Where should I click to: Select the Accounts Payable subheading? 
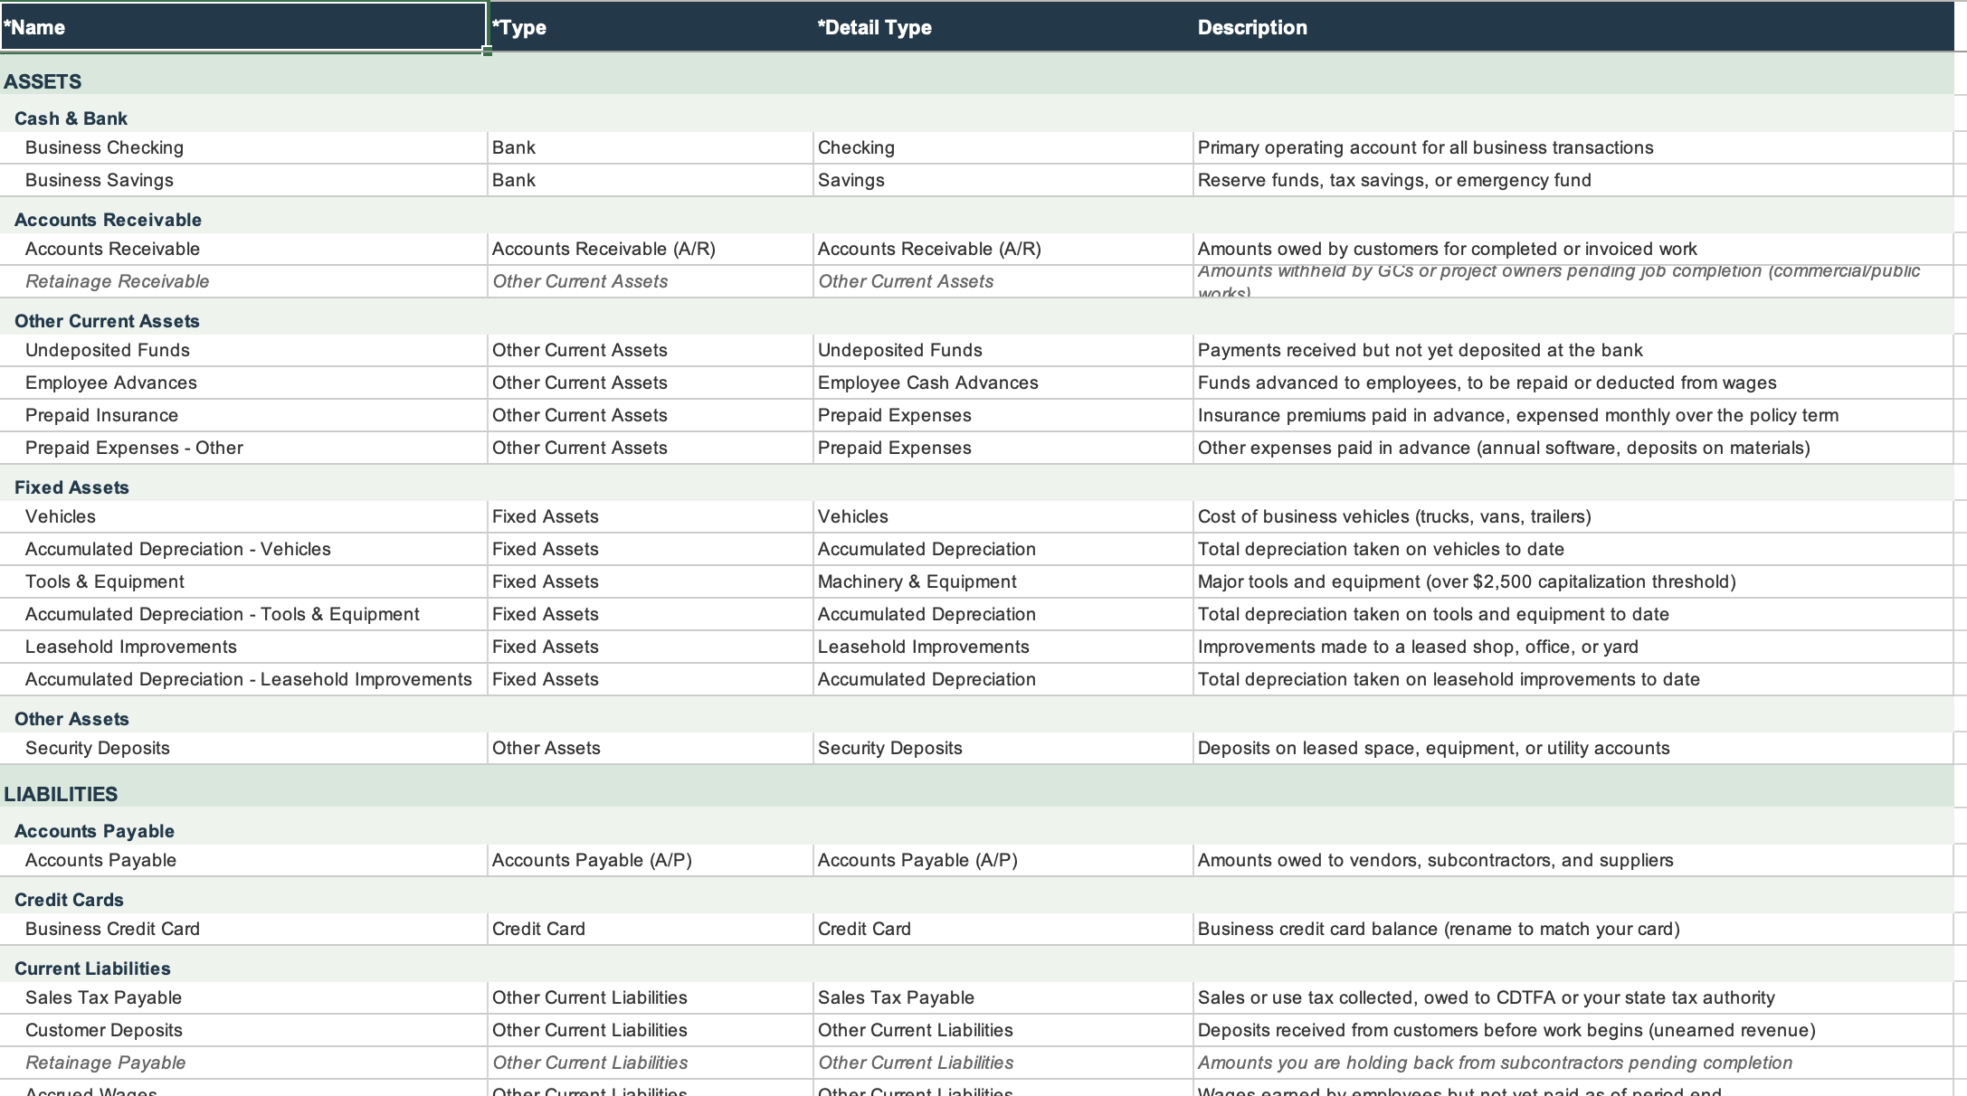94,831
